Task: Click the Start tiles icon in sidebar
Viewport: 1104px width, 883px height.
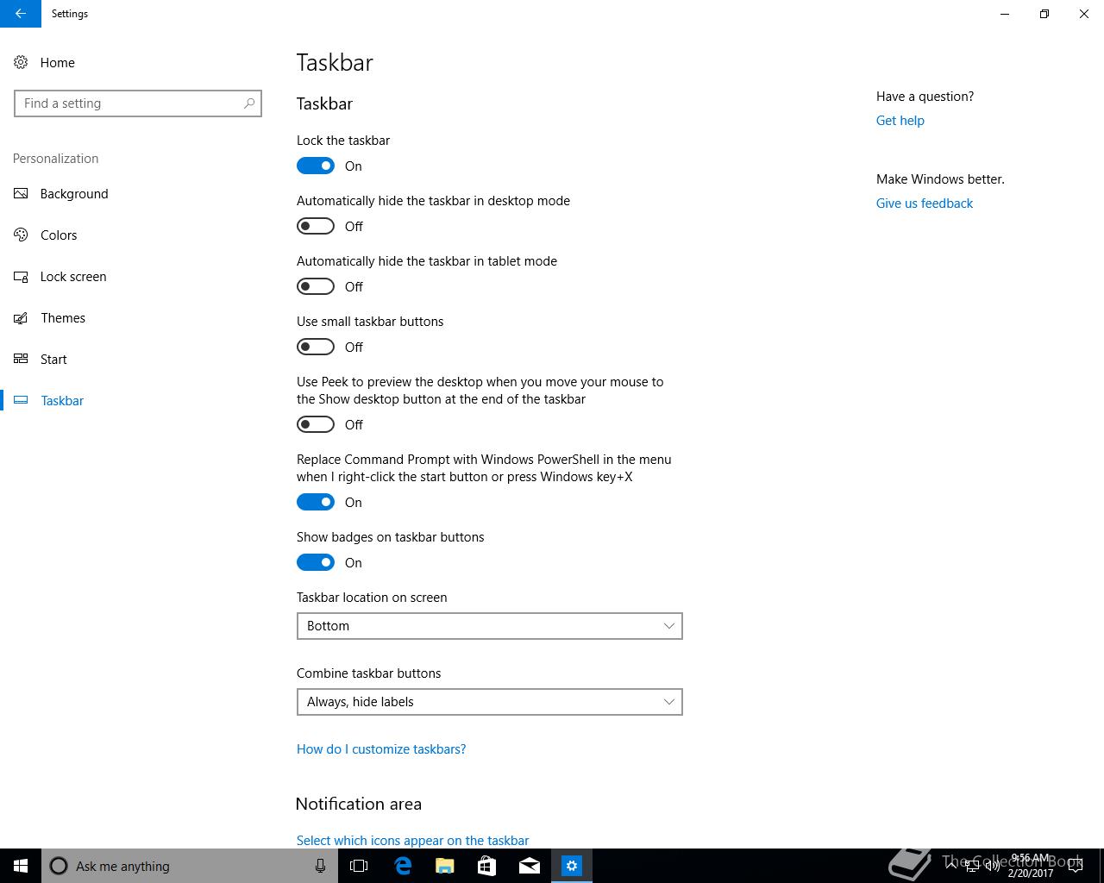Action: click(x=21, y=359)
